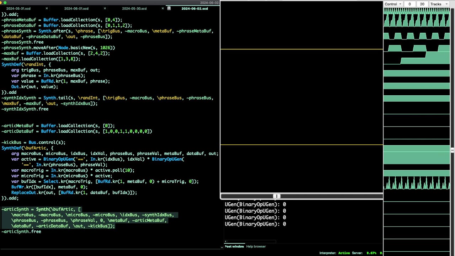Click the first fully visible 'UGen(BinaryOpUGen): 0' post line
Image resolution: width=455 pixels, height=256 pixels.
coord(255,204)
